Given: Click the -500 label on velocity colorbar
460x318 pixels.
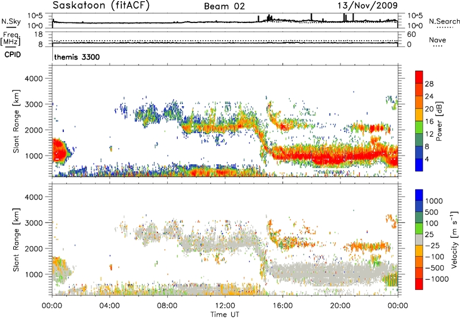Looking at the screenshot, I should tap(435, 268).
